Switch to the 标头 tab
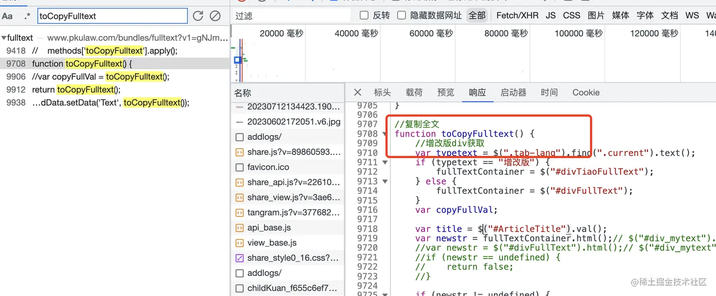 (382, 92)
